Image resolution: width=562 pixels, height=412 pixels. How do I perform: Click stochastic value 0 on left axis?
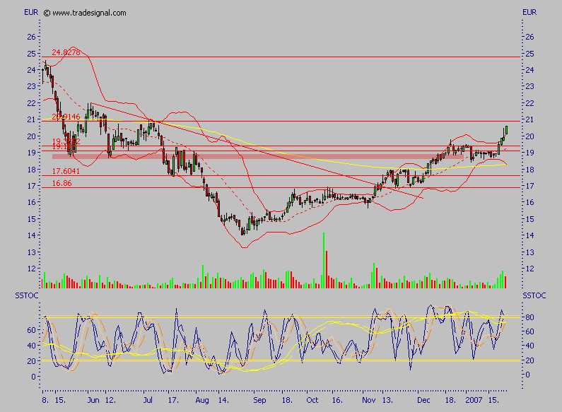[33, 377]
